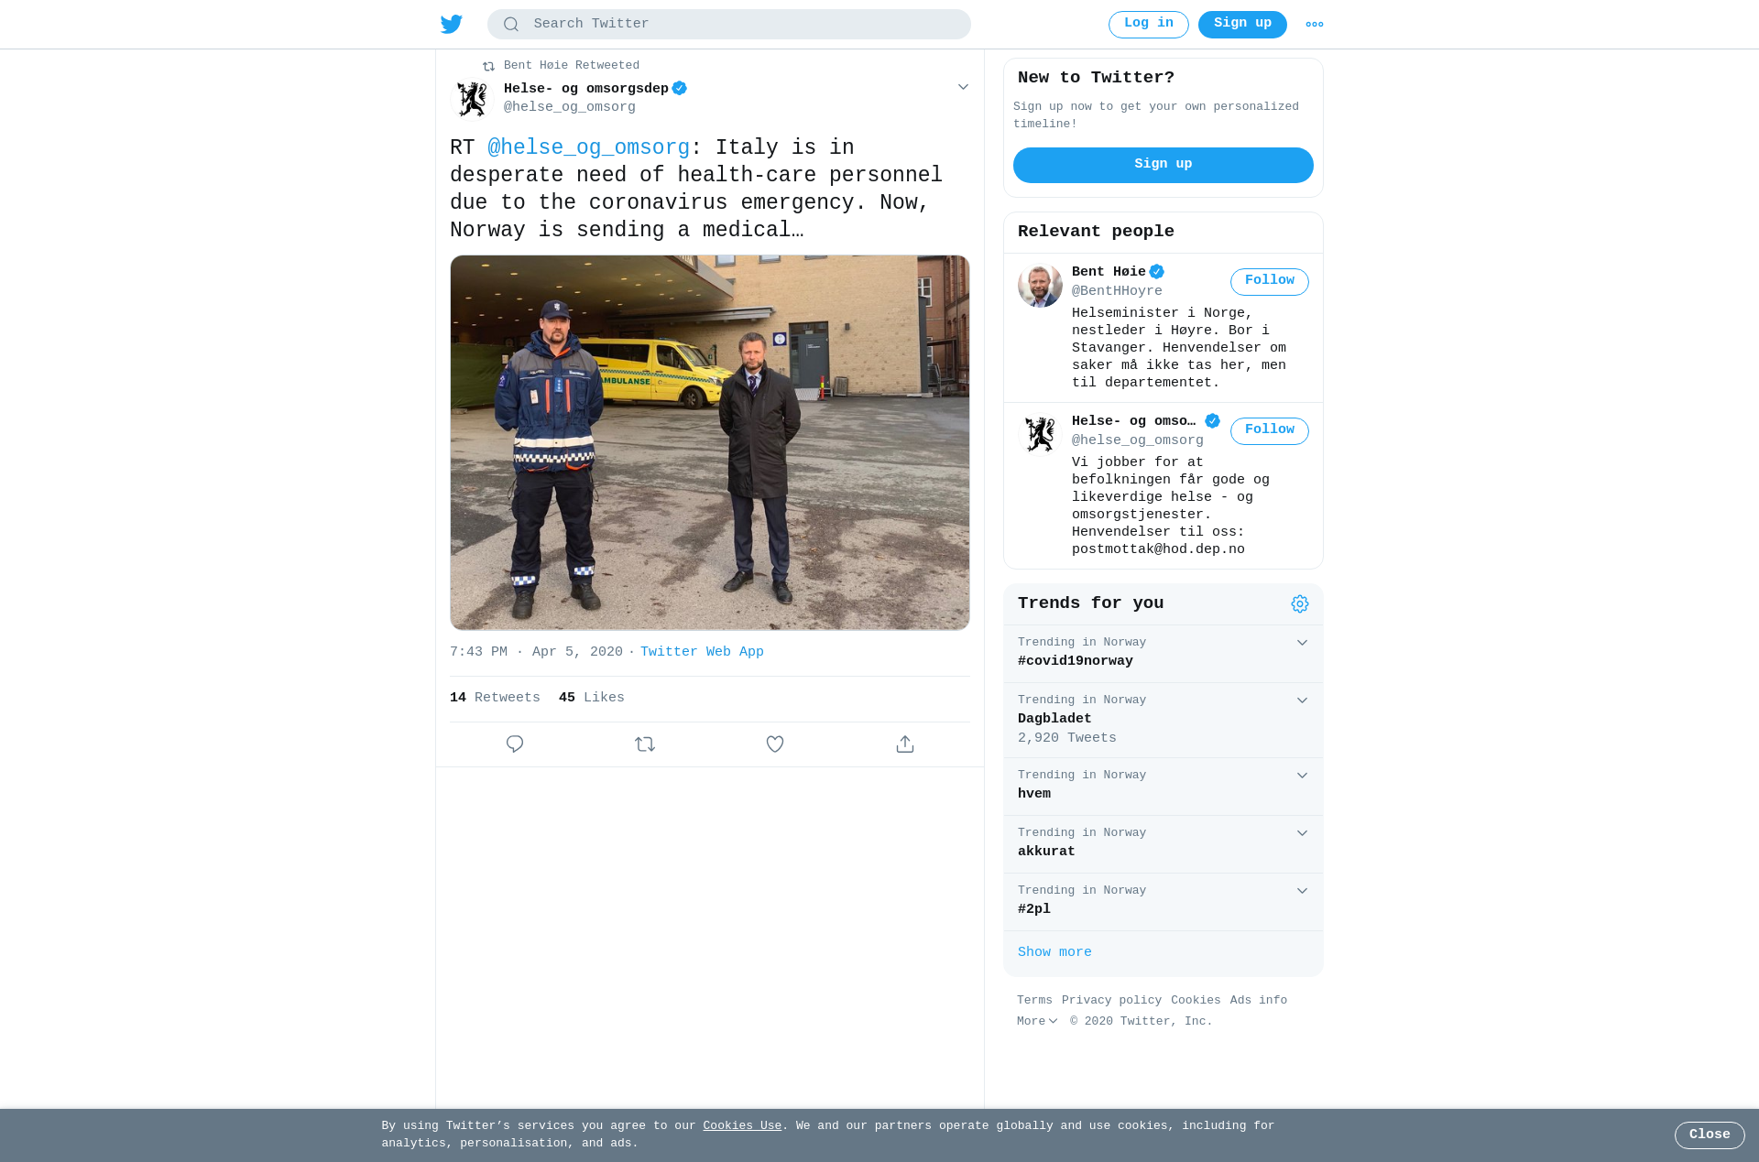Open the Cookies Use link in the banner
The width and height of the screenshot is (1759, 1162).
tap(742, 1126)
